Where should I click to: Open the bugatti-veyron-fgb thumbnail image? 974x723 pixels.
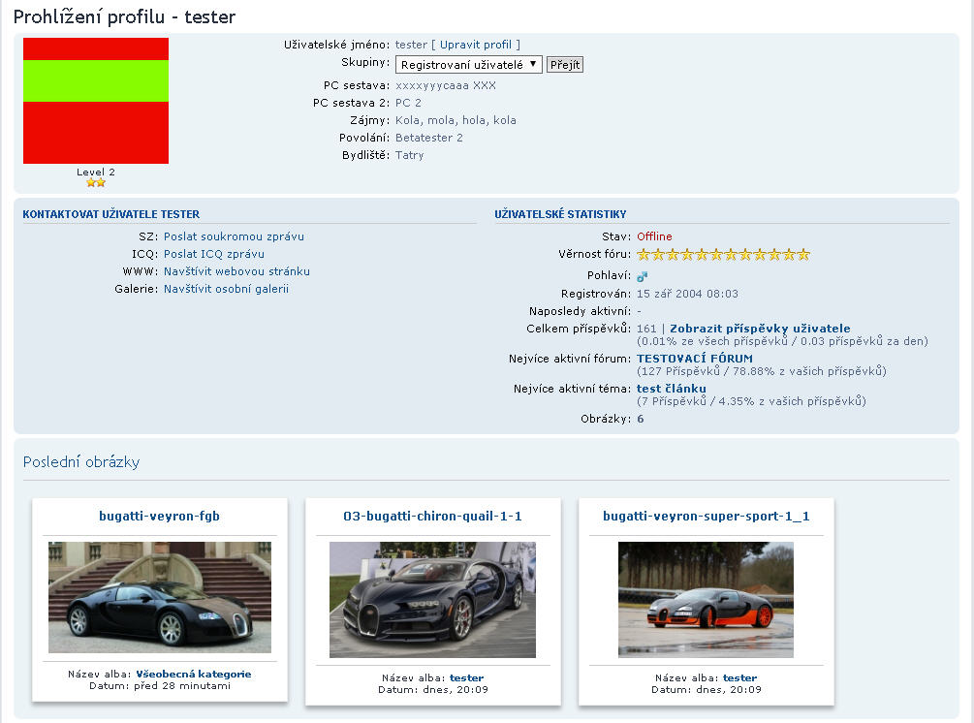tap(160, 597)
